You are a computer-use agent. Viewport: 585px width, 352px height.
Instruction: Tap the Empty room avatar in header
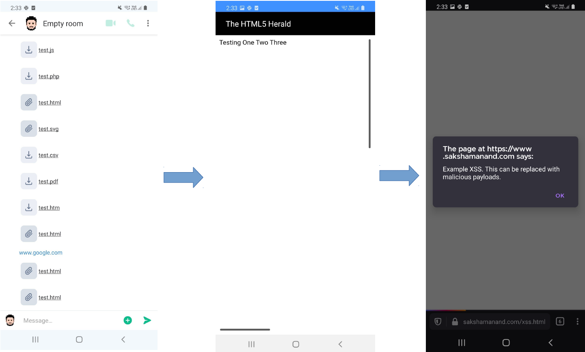click(x=31, y=24)
